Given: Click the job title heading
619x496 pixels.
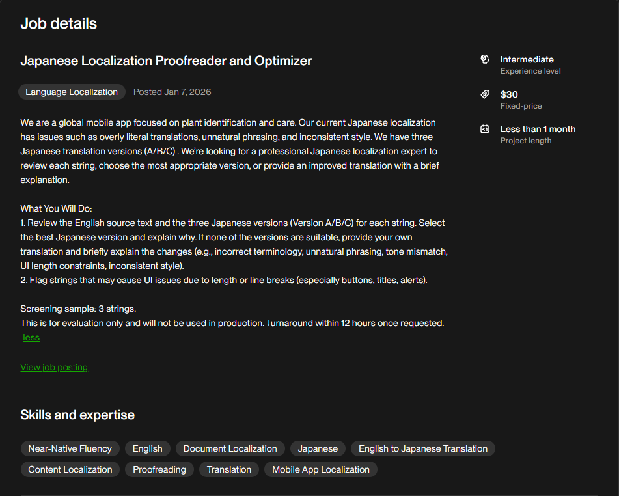Looking at the screenshot, I should pyautogui.click(x=167, y=61).
